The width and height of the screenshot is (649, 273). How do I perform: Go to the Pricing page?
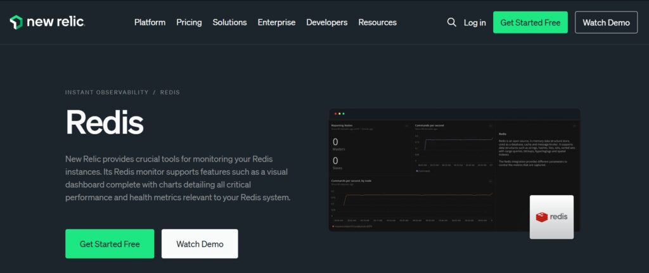[189, 22]
